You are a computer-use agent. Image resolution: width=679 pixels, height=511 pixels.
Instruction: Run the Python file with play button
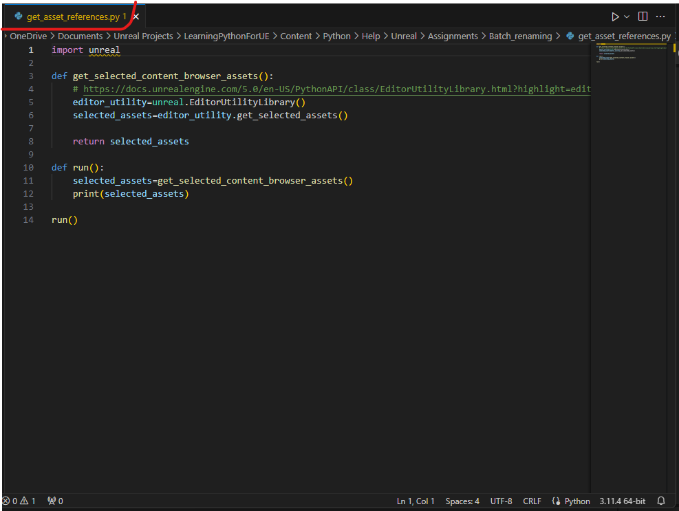614,17
